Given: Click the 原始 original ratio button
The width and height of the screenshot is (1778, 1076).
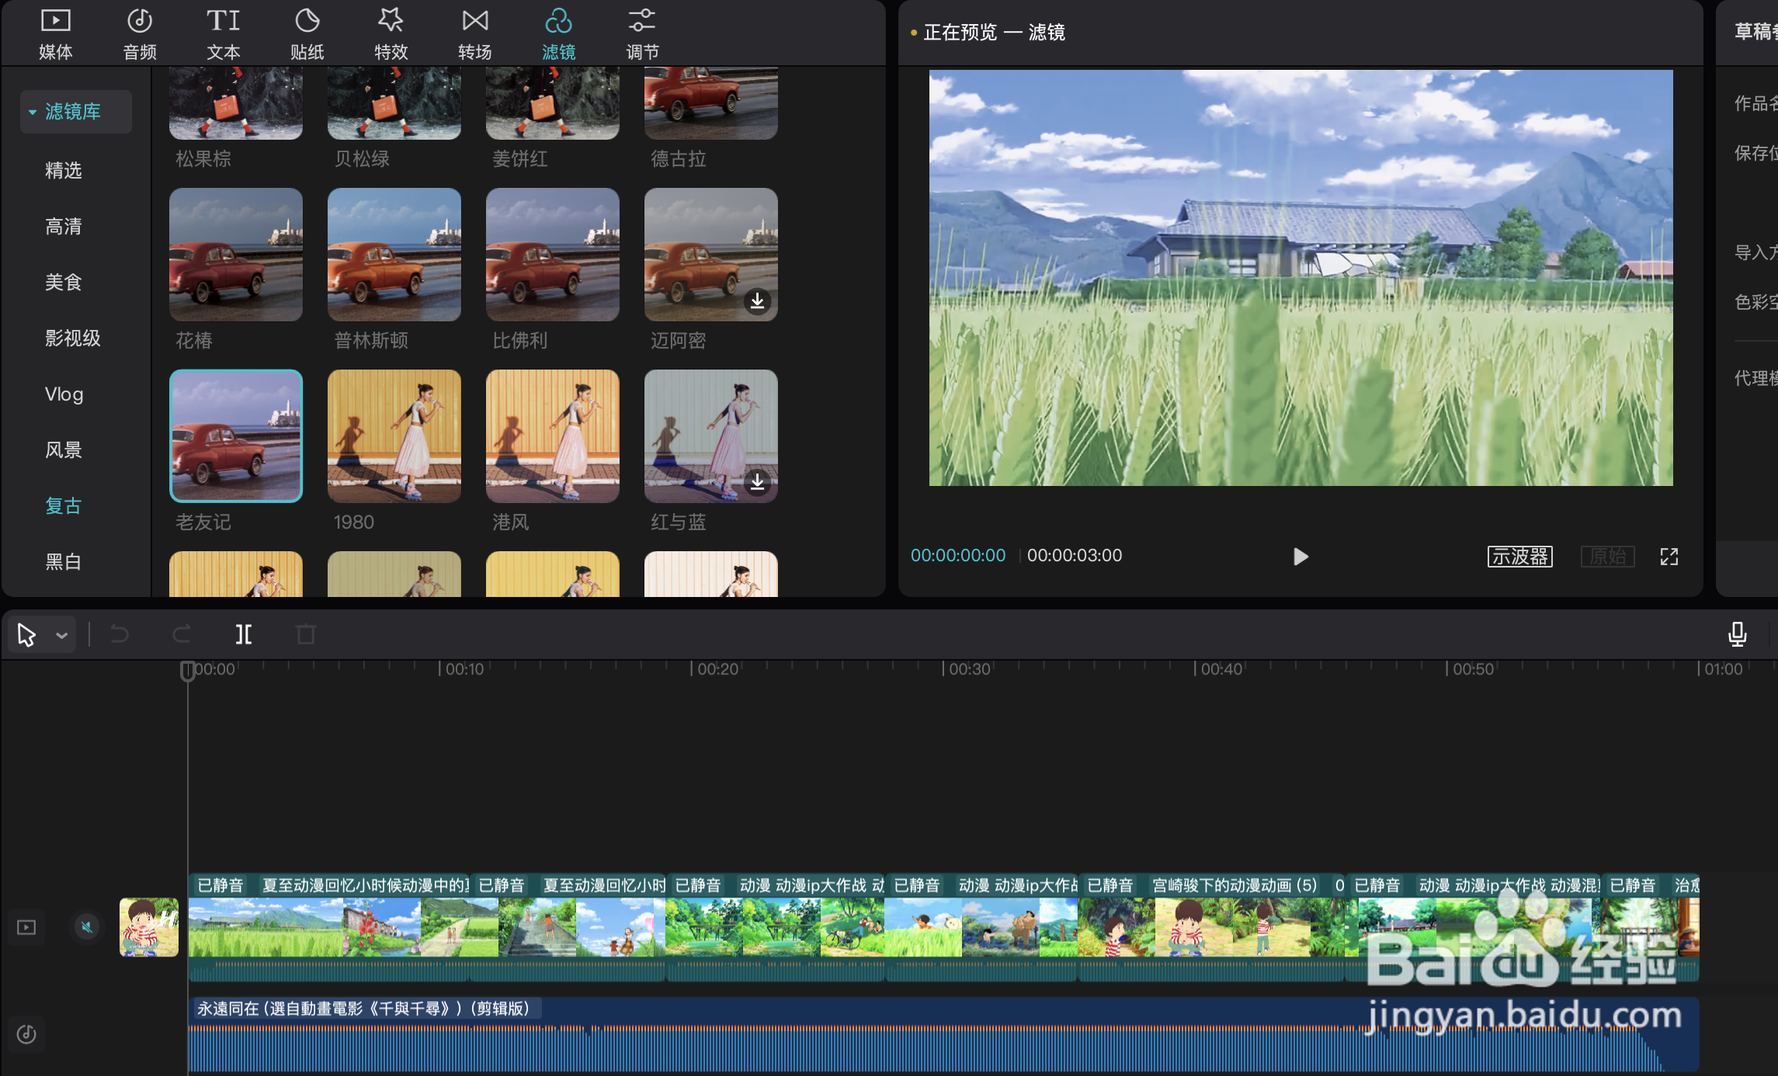Looking at the screenshot, I should click(1608, 557).
